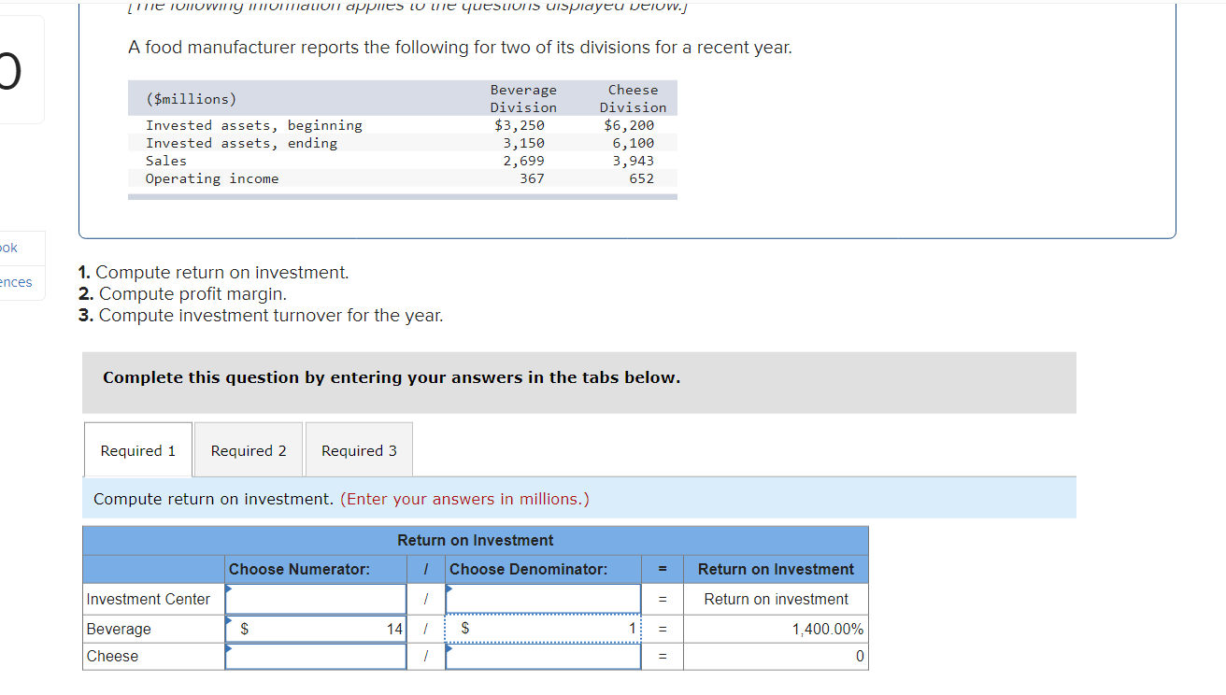Switch to the Required 1 tab
The image size is (1226, 695).
point(138,450)
